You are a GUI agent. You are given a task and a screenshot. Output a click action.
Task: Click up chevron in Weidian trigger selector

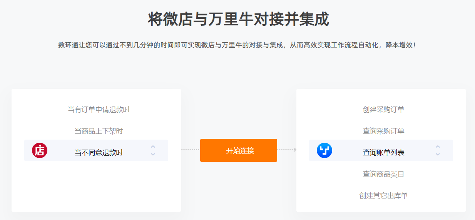click(153, 147)
